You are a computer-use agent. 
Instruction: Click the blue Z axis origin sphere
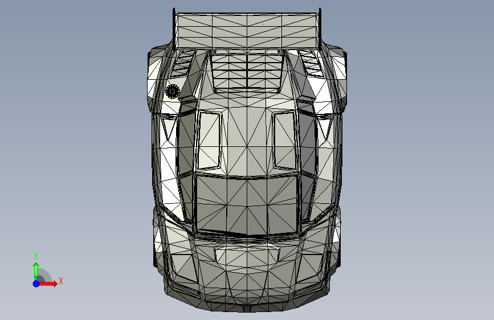[x=36, y=284]
